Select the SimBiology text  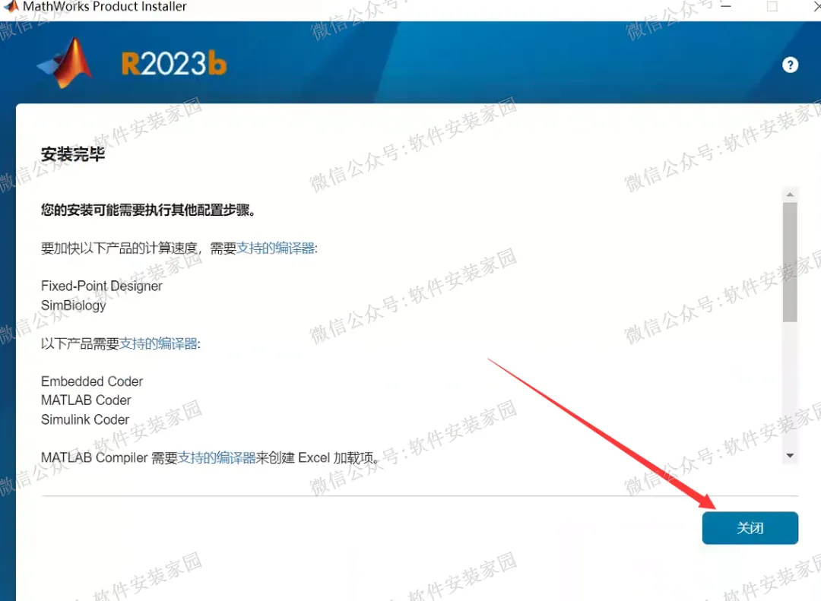[73, 305]
